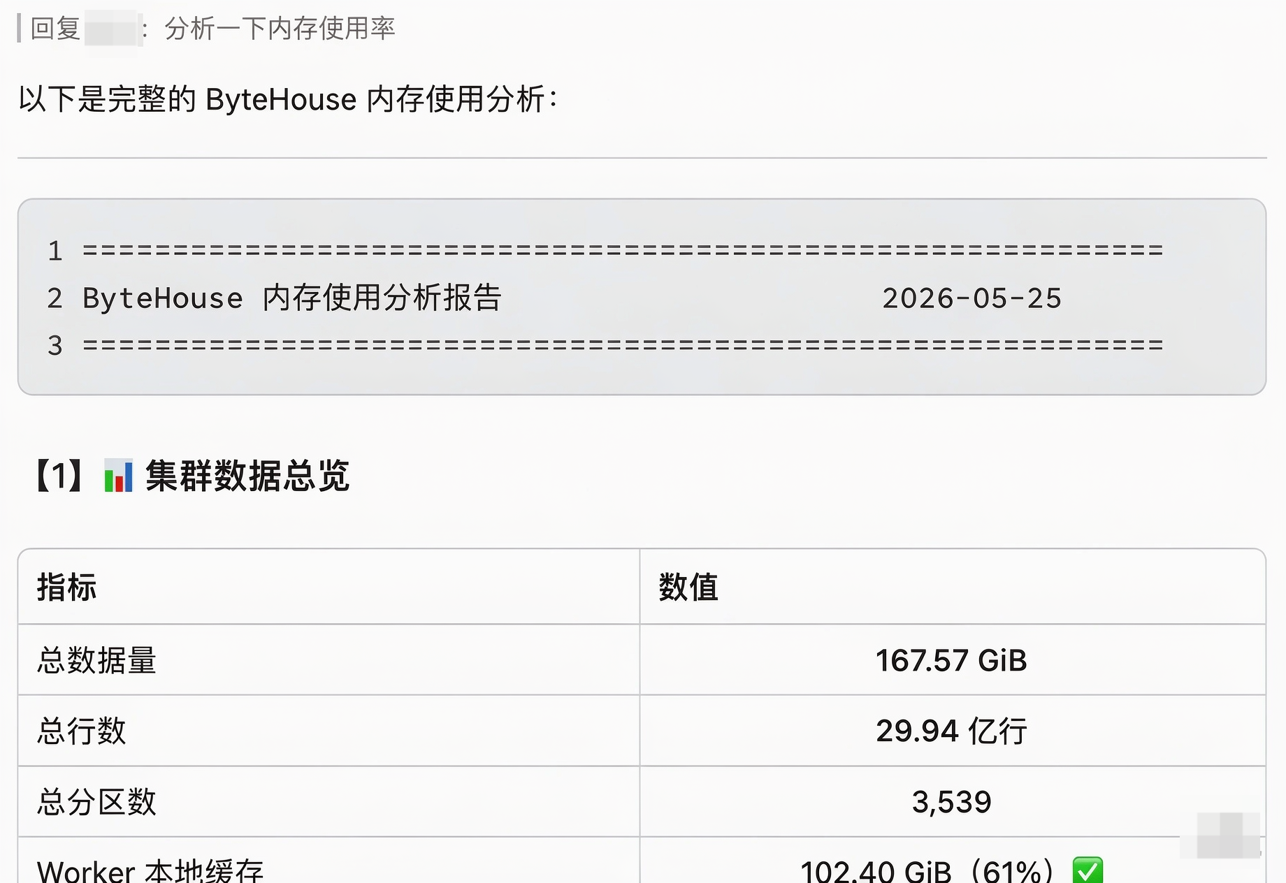Click the quoted reply '分析一下内存使用率'
Image resolution: width=1286 pixels, height=883 pixels.
(x=280, y=29)
